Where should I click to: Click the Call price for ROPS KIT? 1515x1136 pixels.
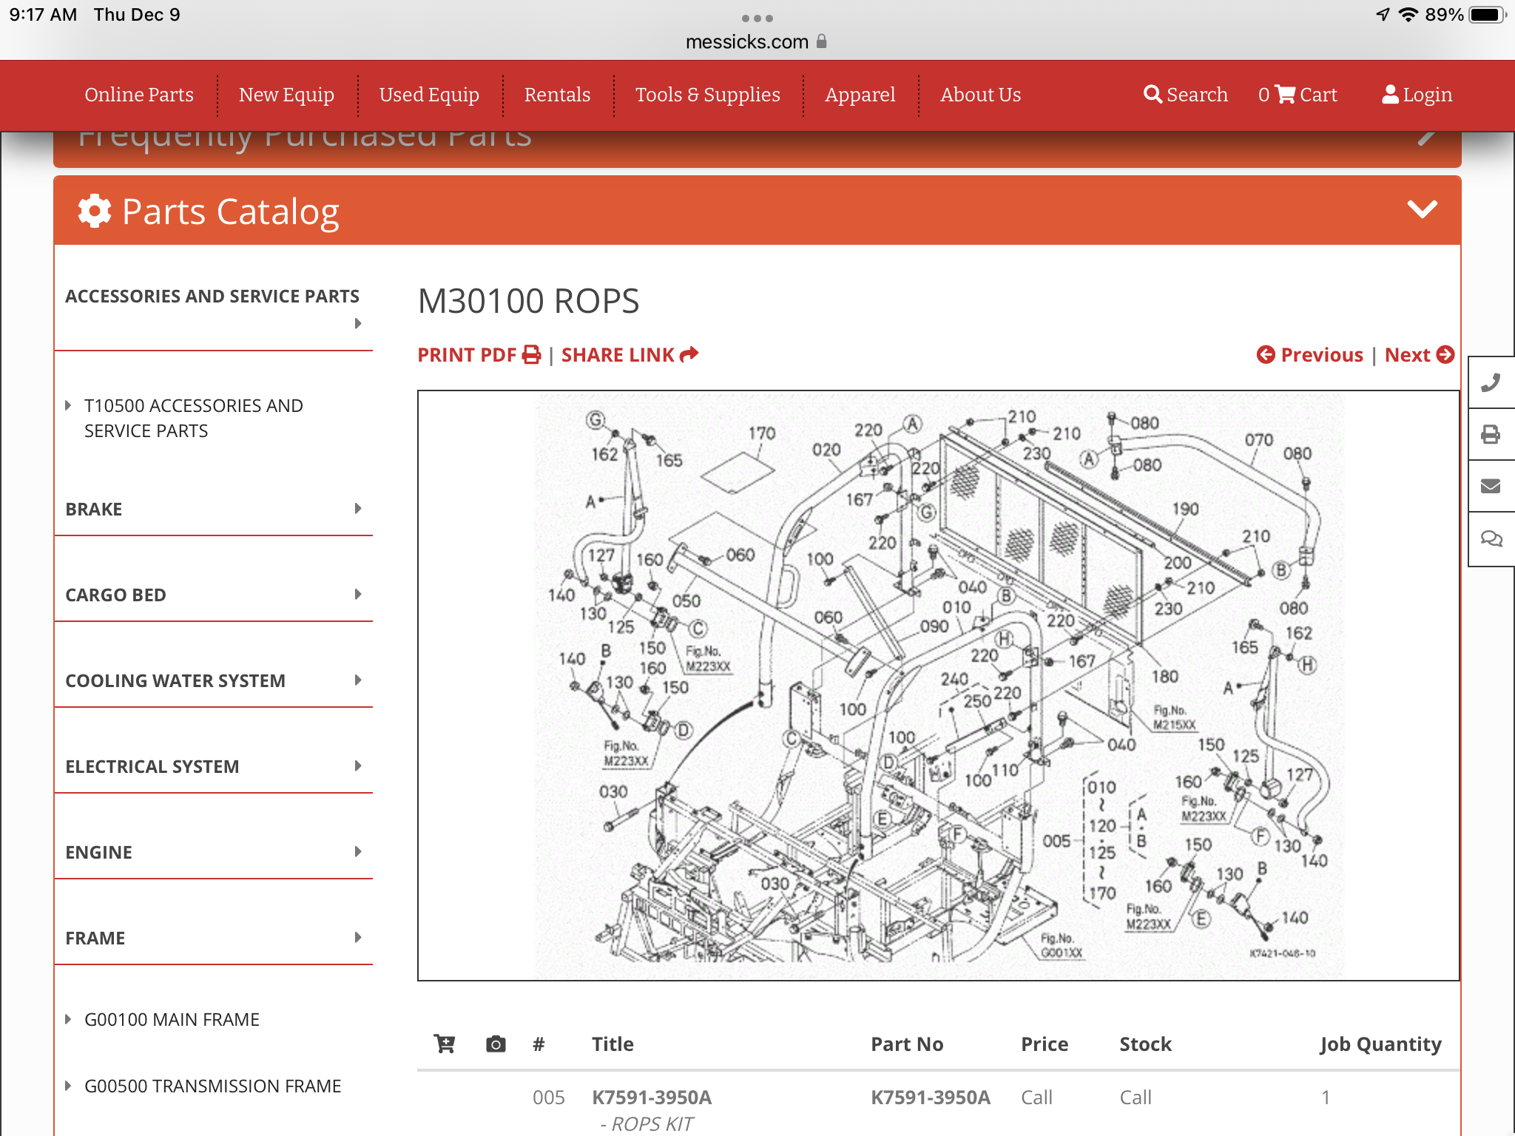click(1036, 1098)
